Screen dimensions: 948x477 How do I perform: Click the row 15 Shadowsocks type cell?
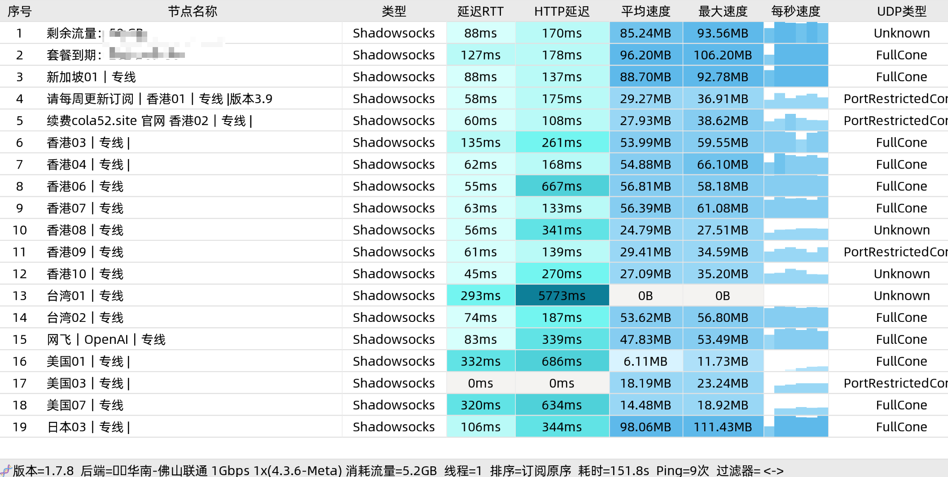coord(394,340)
